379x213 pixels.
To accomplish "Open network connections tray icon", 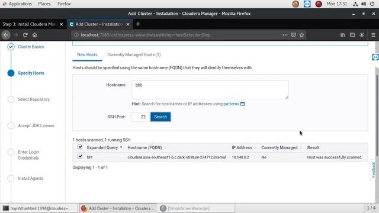I will tap(355, 4).
